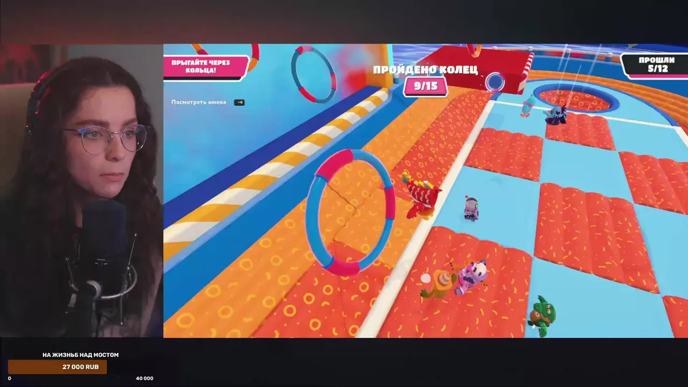Viewport: 688px width, 387px height.
Task: Click the 'НА ЖИЗНЬБ НАД МОСТОМ' goal title
Action: [81, 355]
